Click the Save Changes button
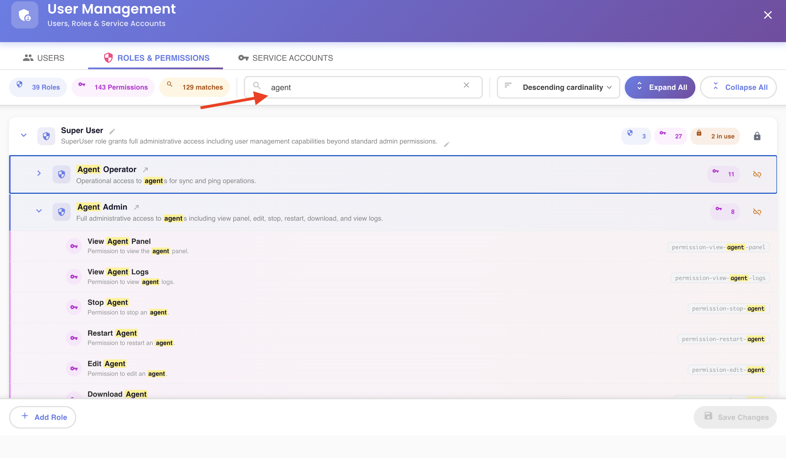 tap(735, 417)
